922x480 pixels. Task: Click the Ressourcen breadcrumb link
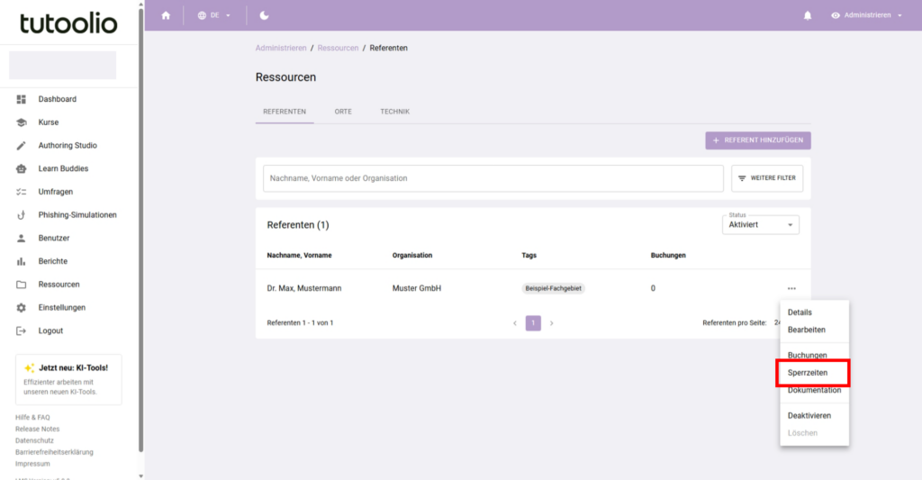tap(338, 49)
